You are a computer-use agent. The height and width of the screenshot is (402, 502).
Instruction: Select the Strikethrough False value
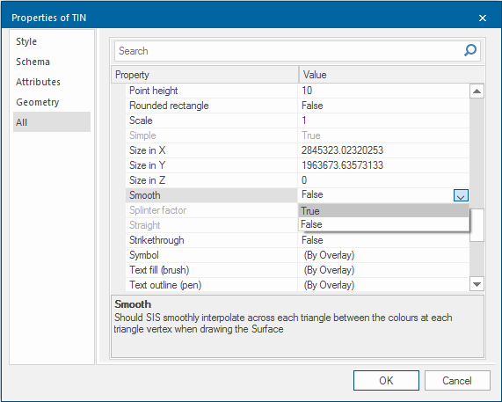tap(383, 240)
